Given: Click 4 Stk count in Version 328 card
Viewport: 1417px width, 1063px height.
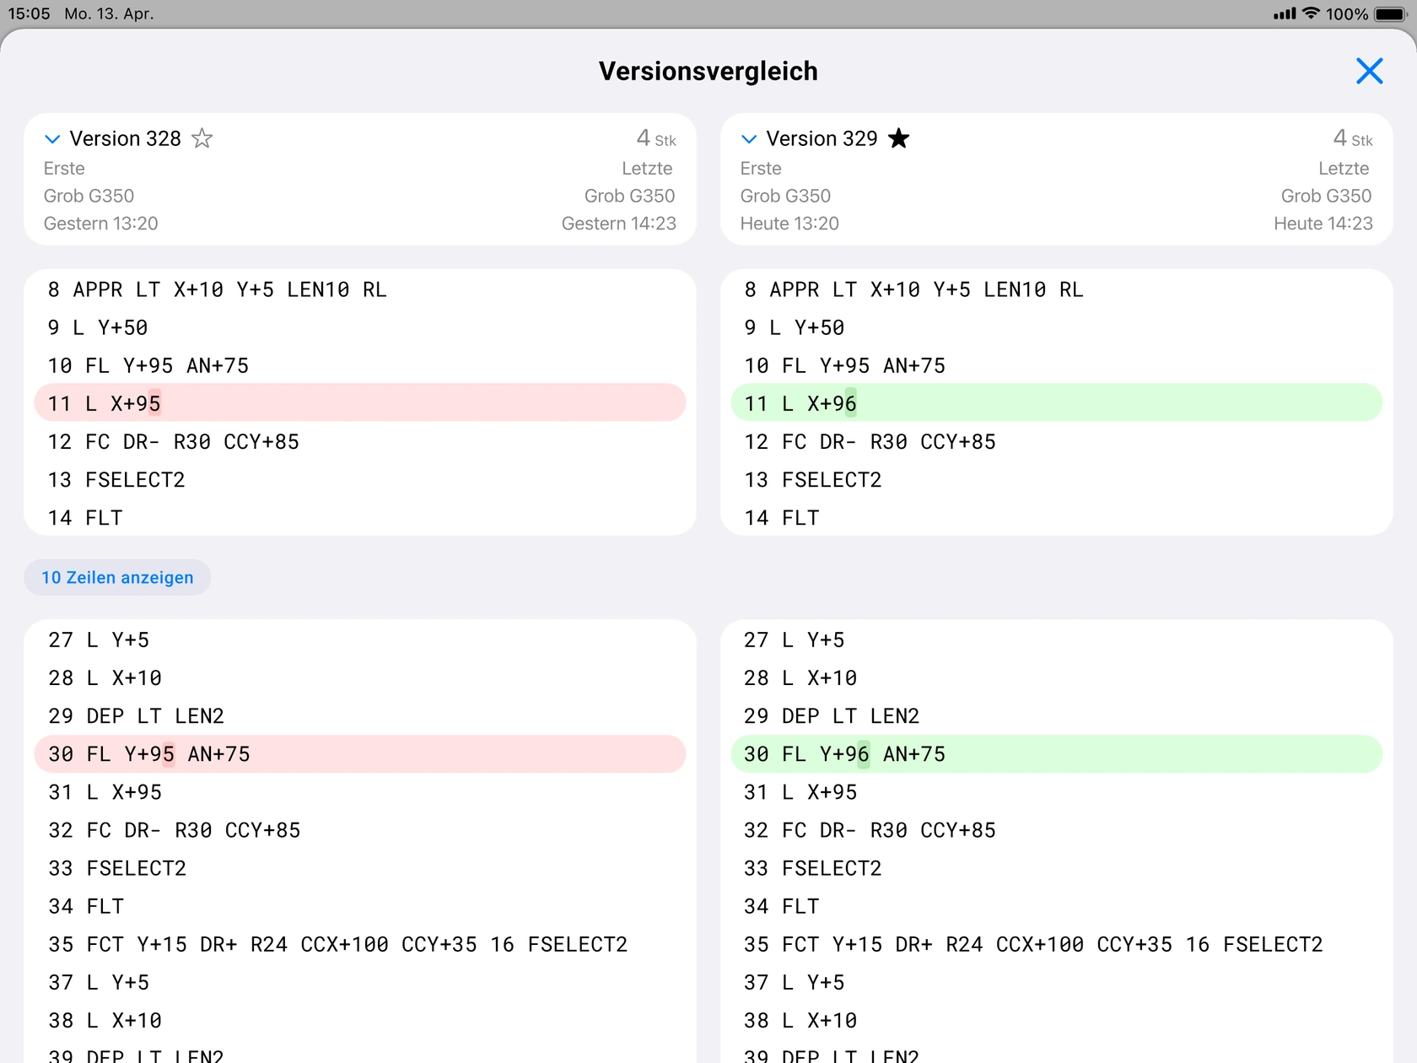Looking at the screenshot, I should click(x=656, y=138).
